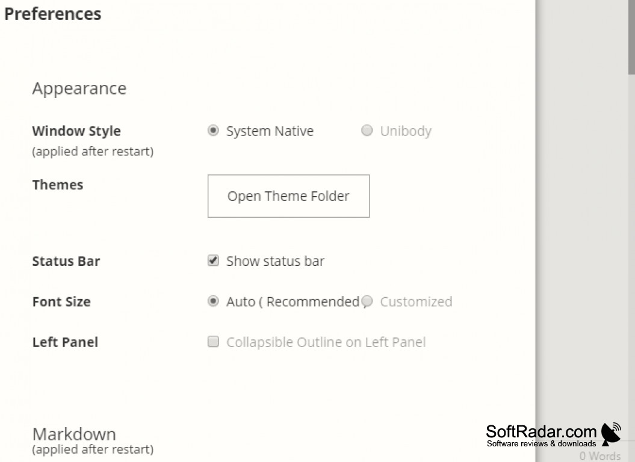
Task: Click the Open Theme Folder button
Action: pos(288,196)
